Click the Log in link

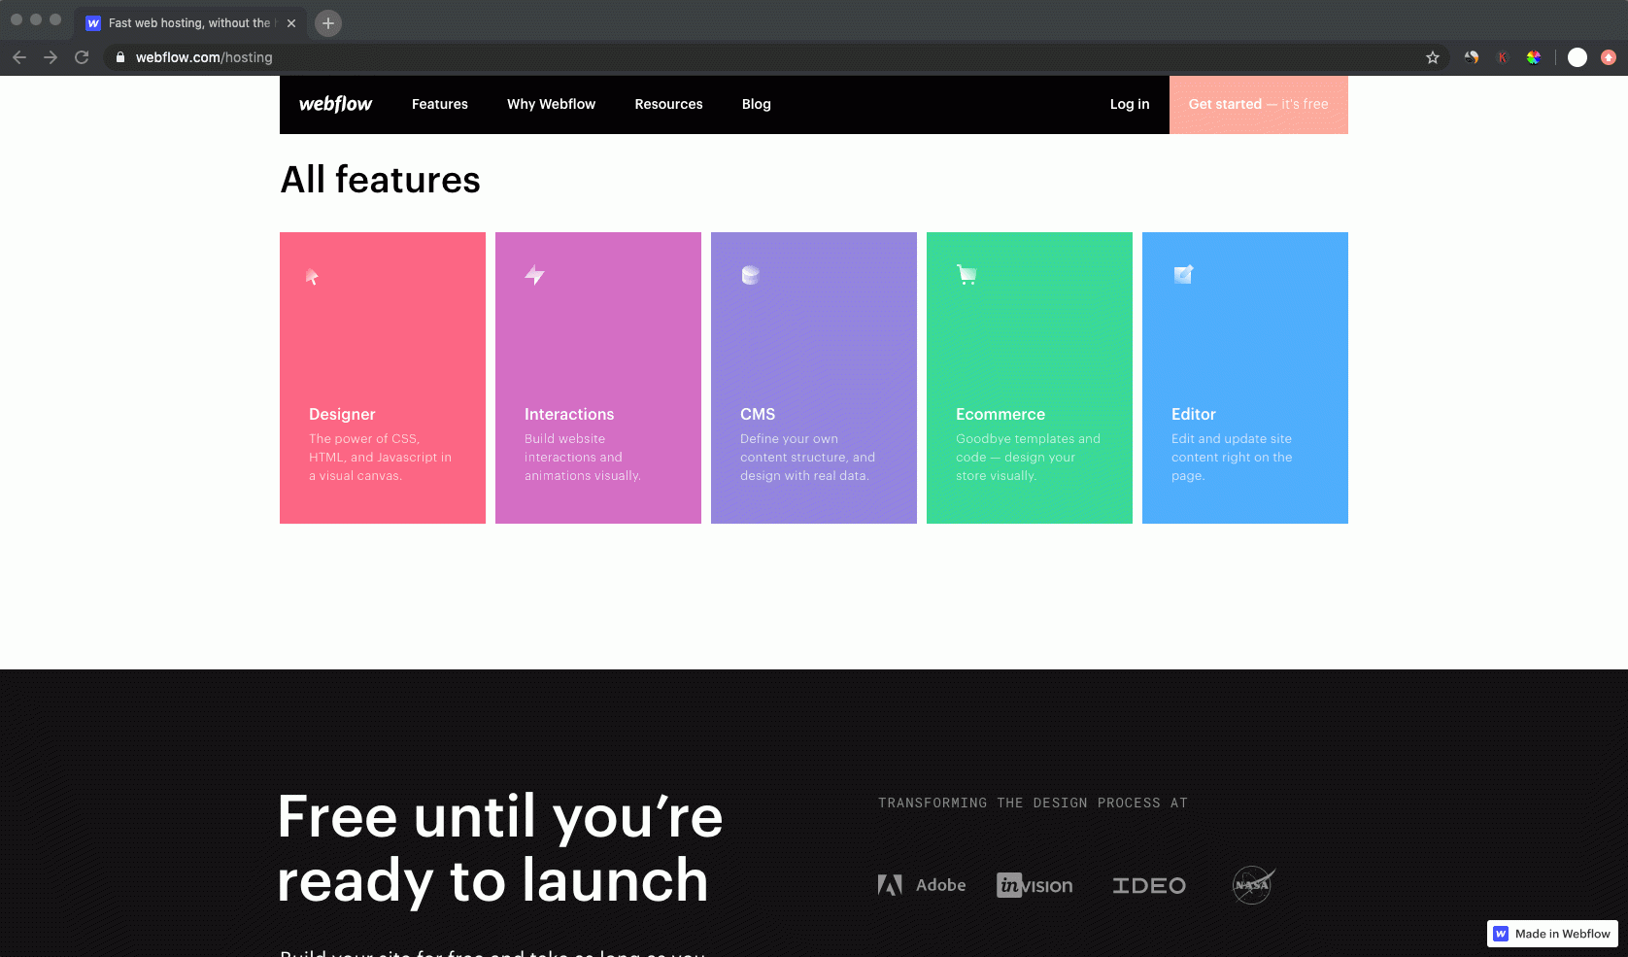coord(1129,104)
